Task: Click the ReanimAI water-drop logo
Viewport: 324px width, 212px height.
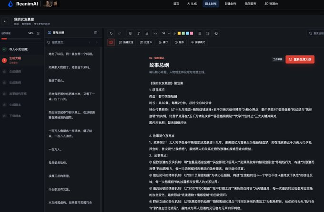Action: pyautogui.click(x=10, y=4)
